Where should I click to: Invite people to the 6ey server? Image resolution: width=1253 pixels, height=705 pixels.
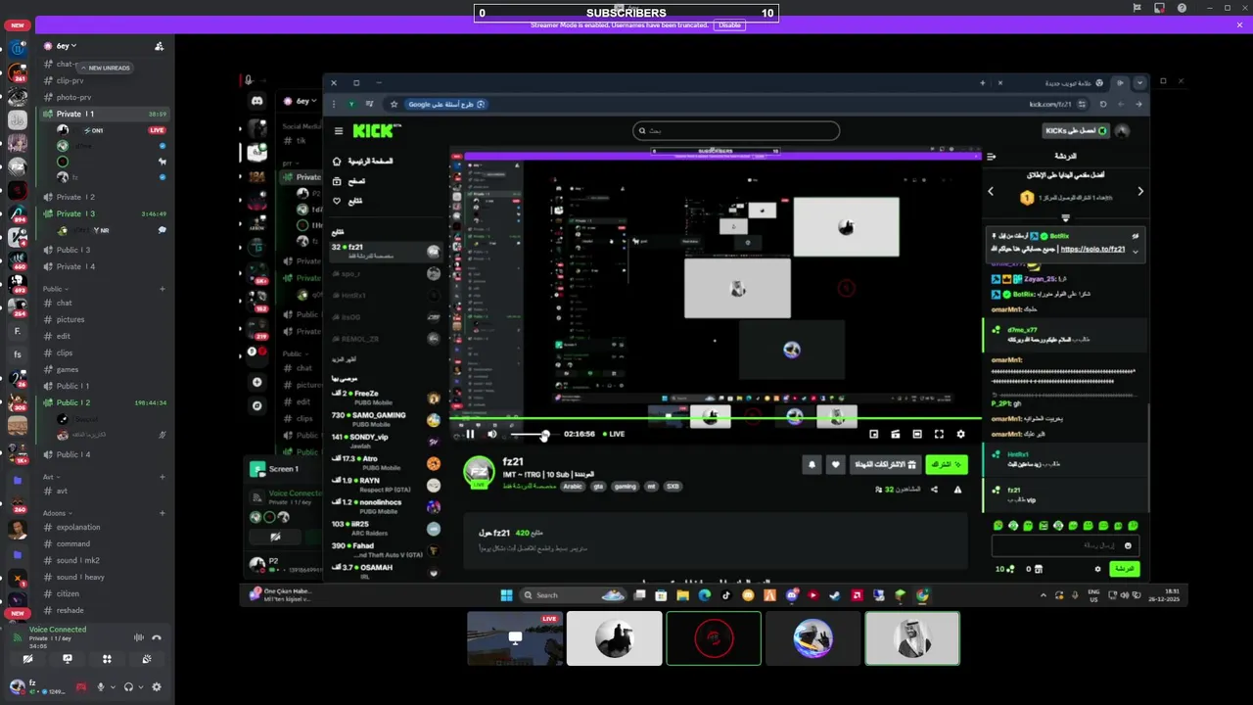tap(159, 46)
